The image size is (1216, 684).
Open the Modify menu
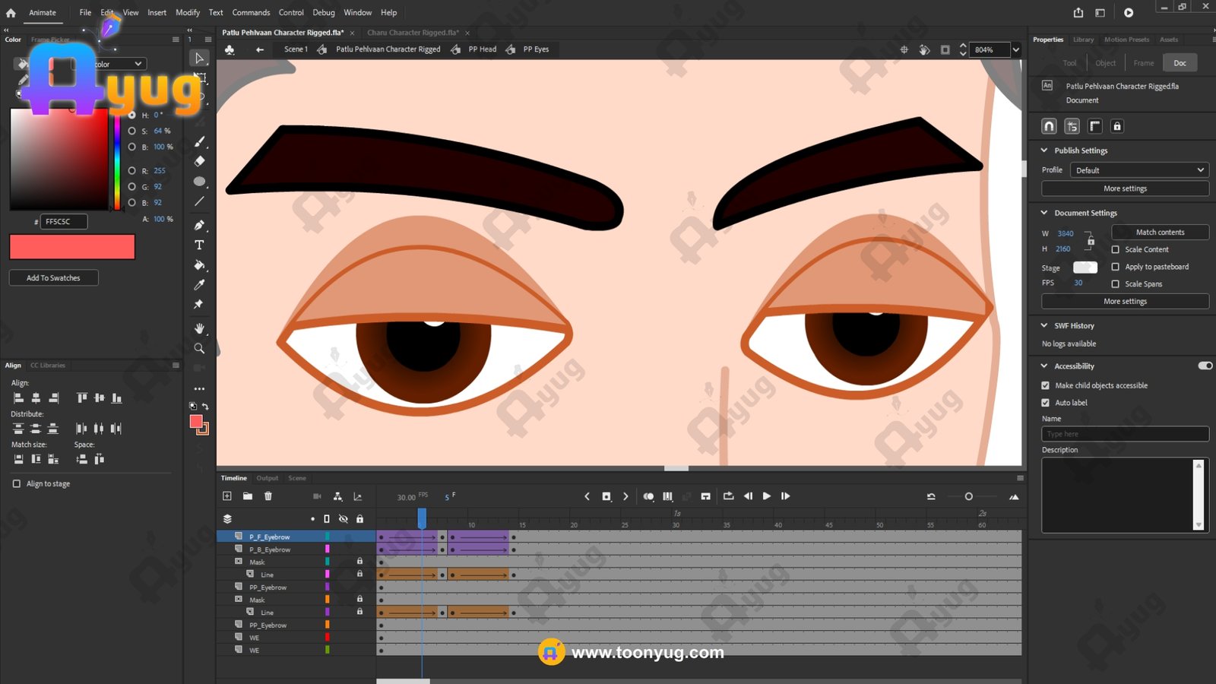coord(188,12)
